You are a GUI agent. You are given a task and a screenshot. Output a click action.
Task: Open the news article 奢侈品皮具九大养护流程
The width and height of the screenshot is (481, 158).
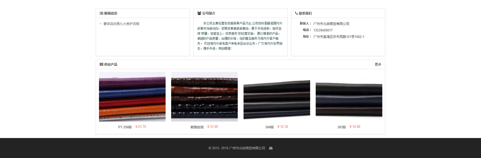[x=121, y=24]
